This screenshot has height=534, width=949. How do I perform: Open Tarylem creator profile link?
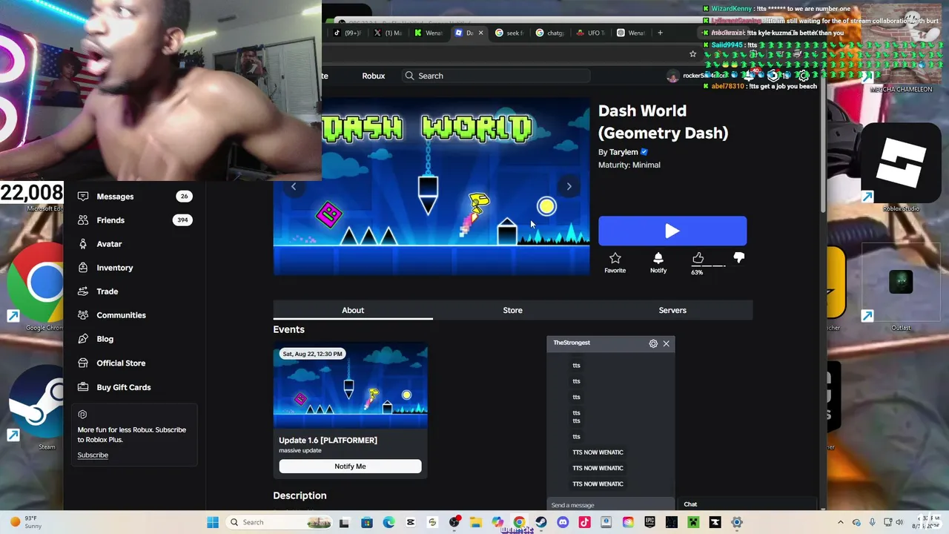[x=624, y=152]
